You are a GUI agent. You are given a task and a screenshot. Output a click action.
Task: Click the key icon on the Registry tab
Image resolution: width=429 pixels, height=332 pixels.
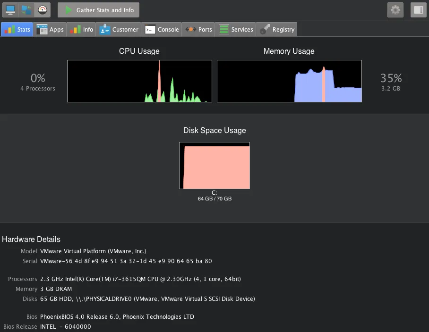click(x=265, y=29)
